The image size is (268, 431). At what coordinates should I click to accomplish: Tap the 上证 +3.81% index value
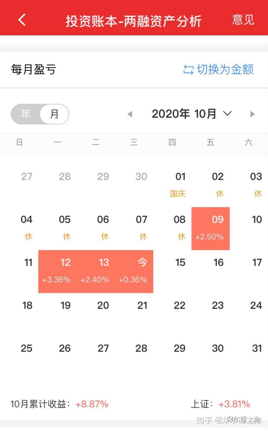[221, 404]
